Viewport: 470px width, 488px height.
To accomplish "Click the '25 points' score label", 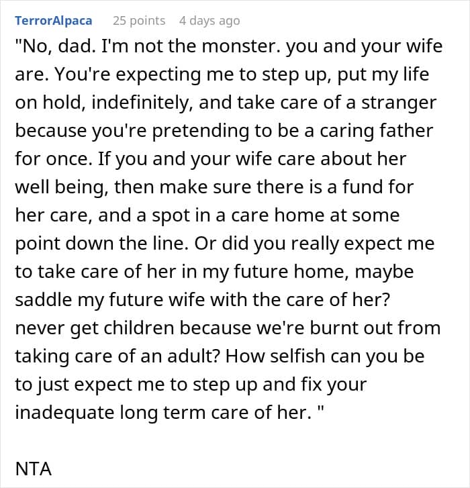I will point(139,21).
